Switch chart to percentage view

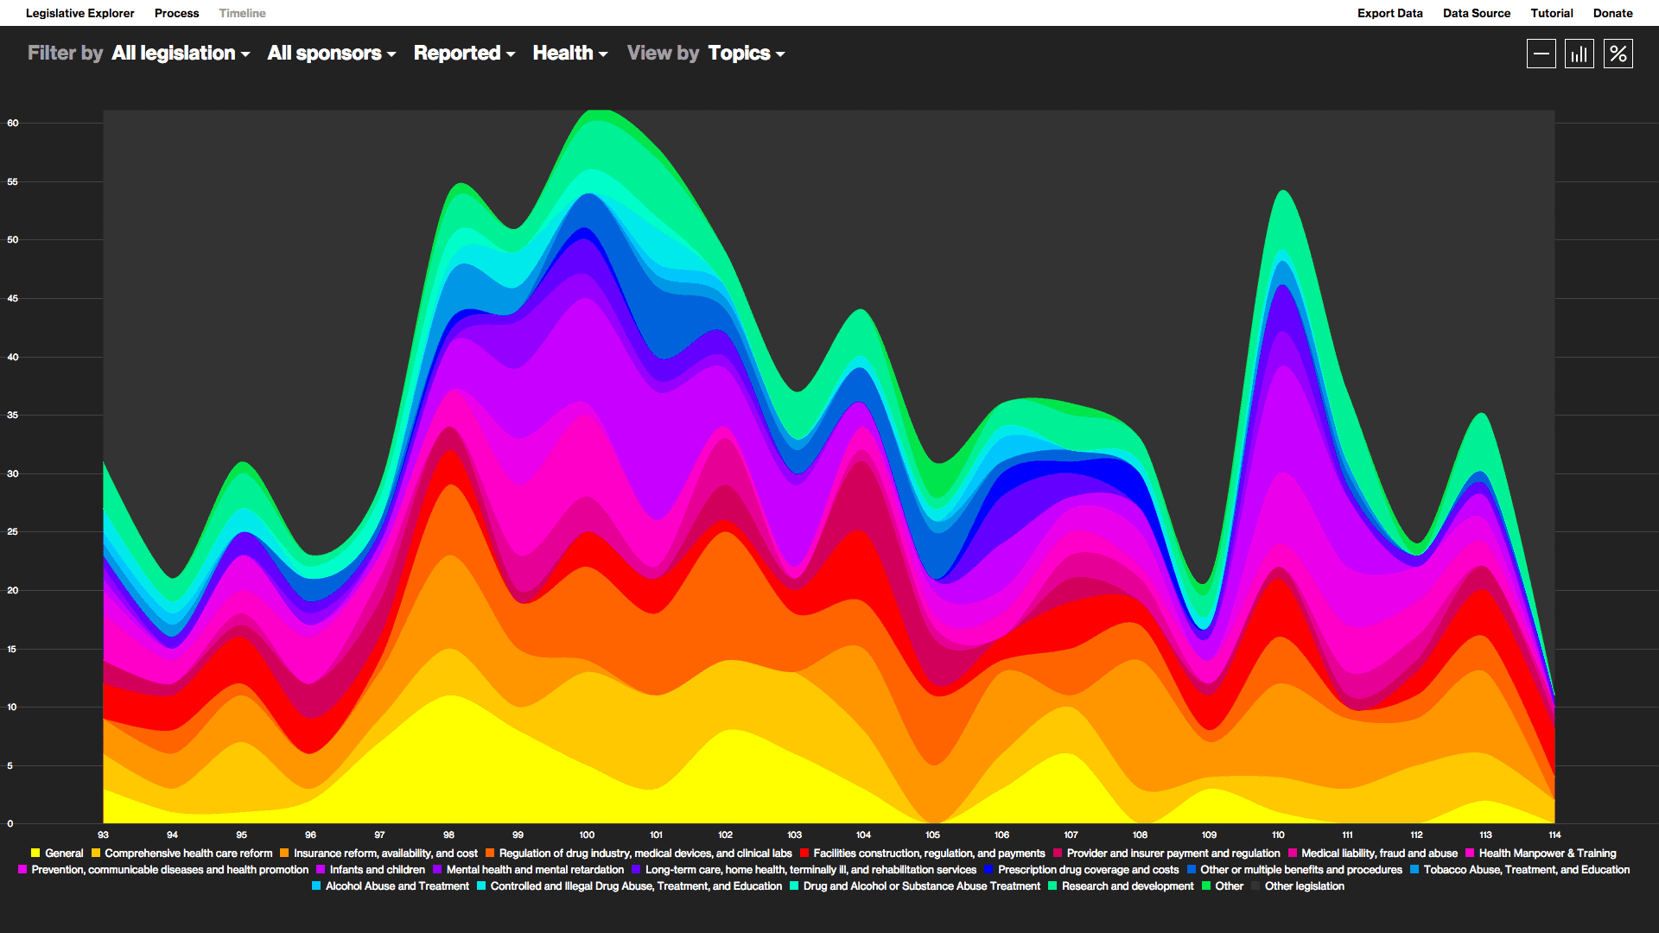[1618, 54]
